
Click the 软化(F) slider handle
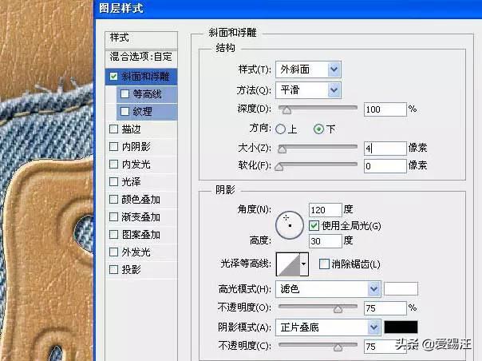tap(279, 167)
